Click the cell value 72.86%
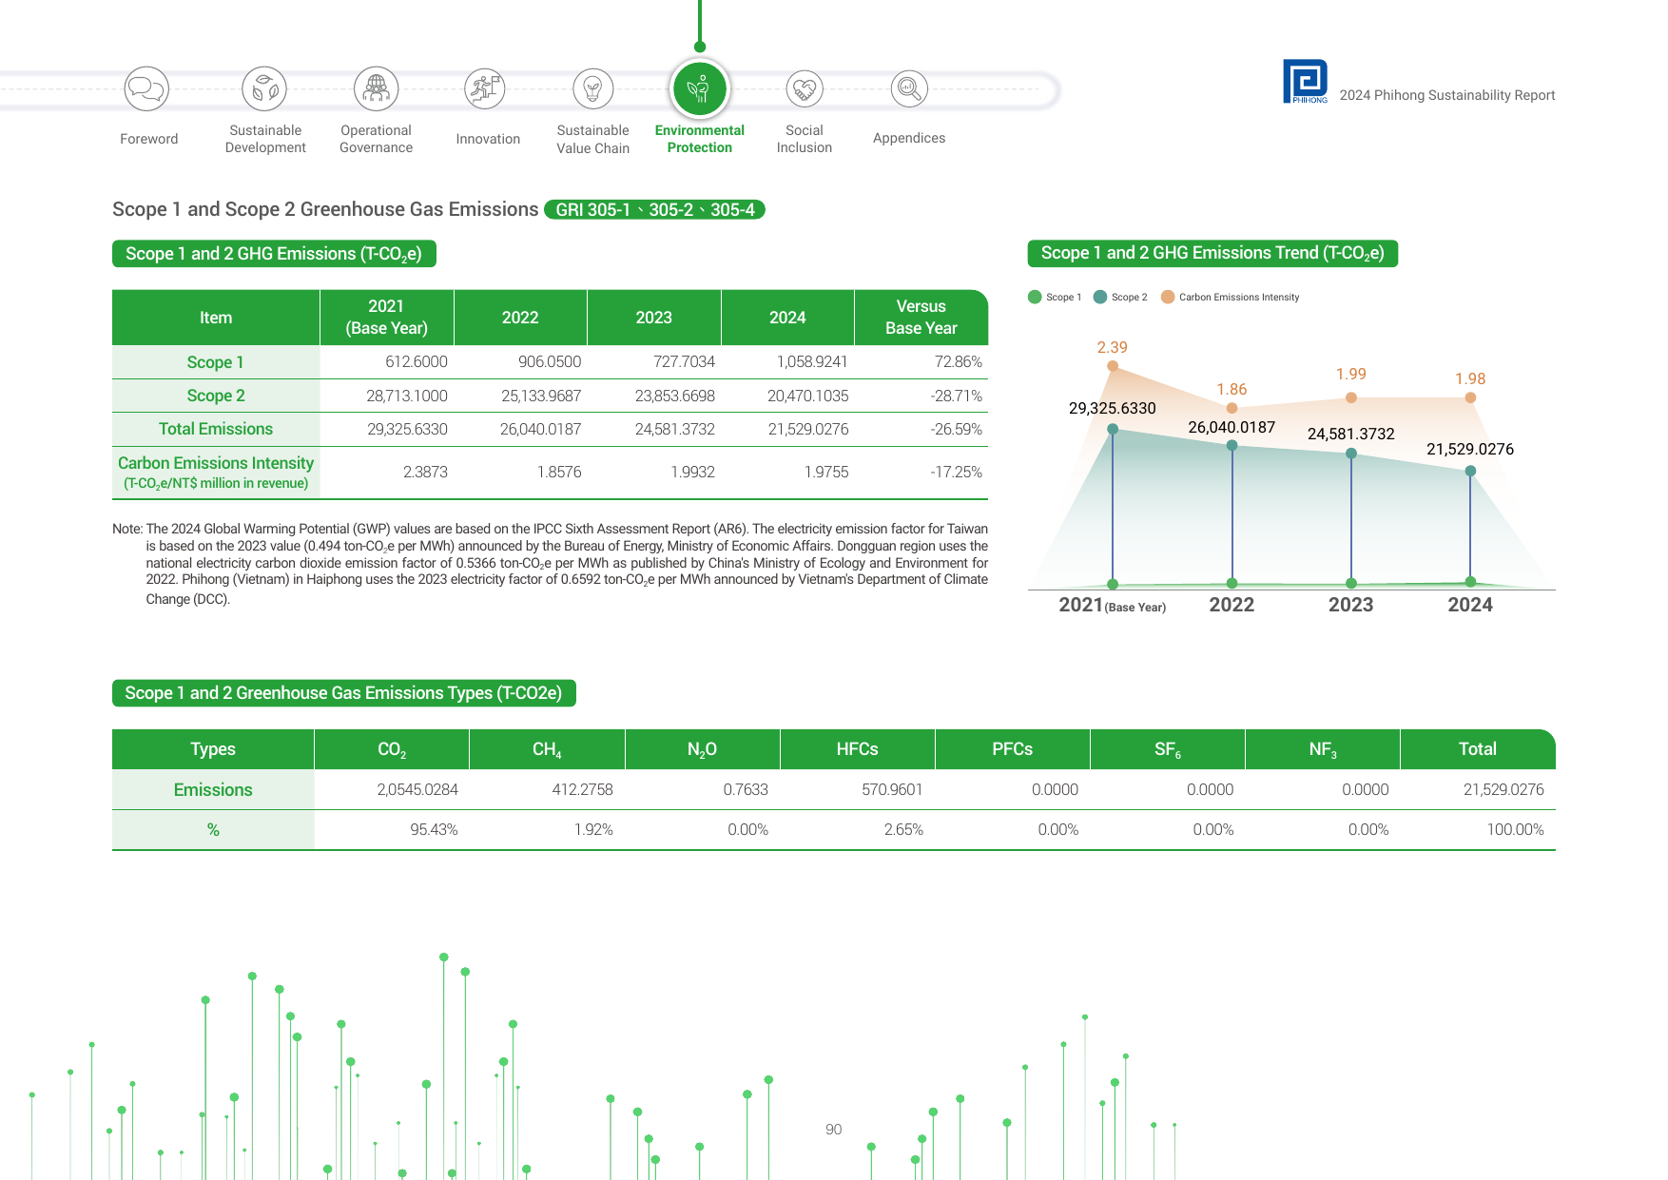Screen dimensions: 1668x1180 pyautogui.click(x=958, y=362)
